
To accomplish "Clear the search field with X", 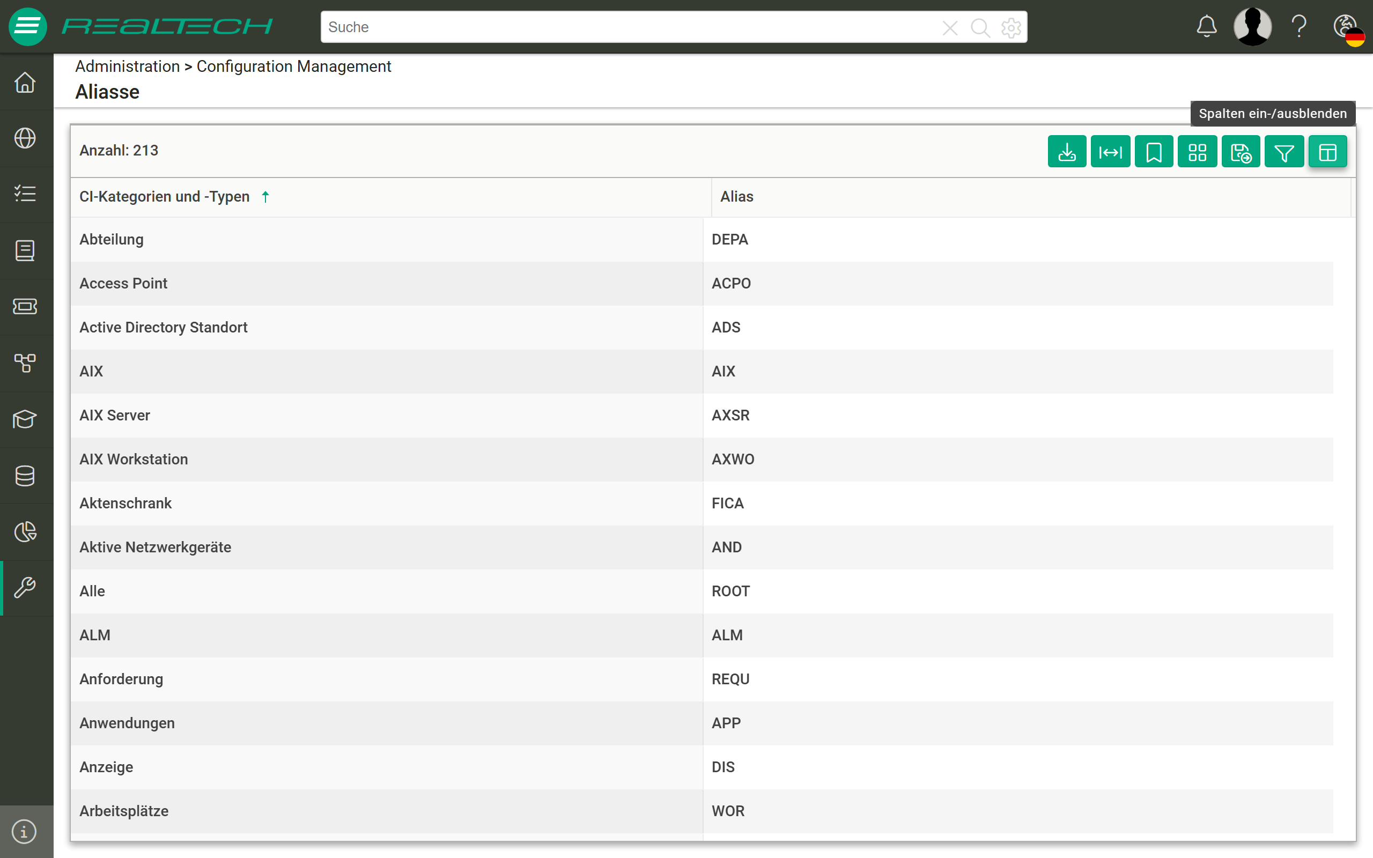I will [950, 27].
